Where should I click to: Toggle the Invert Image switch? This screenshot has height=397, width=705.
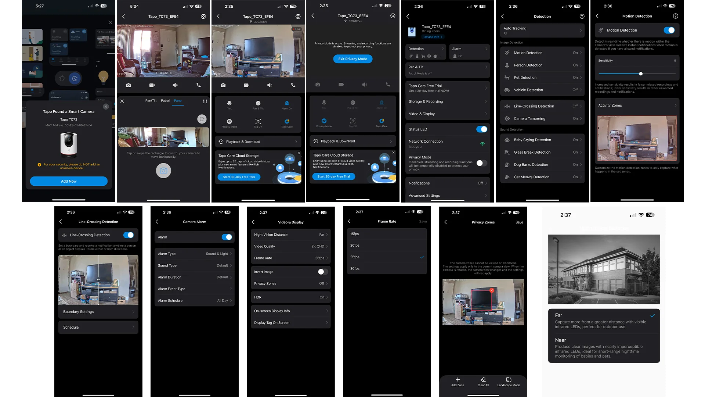322,272
